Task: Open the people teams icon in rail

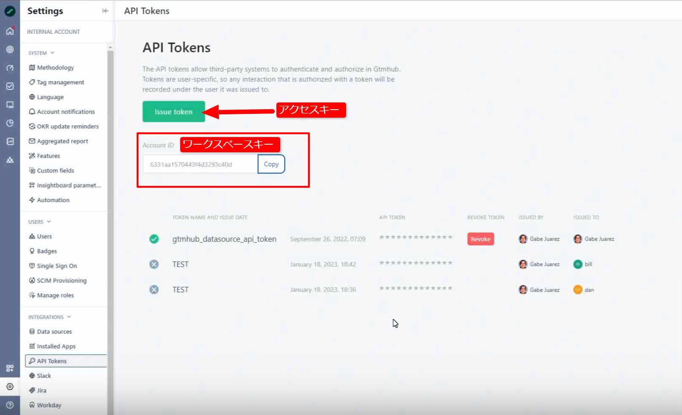Action: coord(10,160)
